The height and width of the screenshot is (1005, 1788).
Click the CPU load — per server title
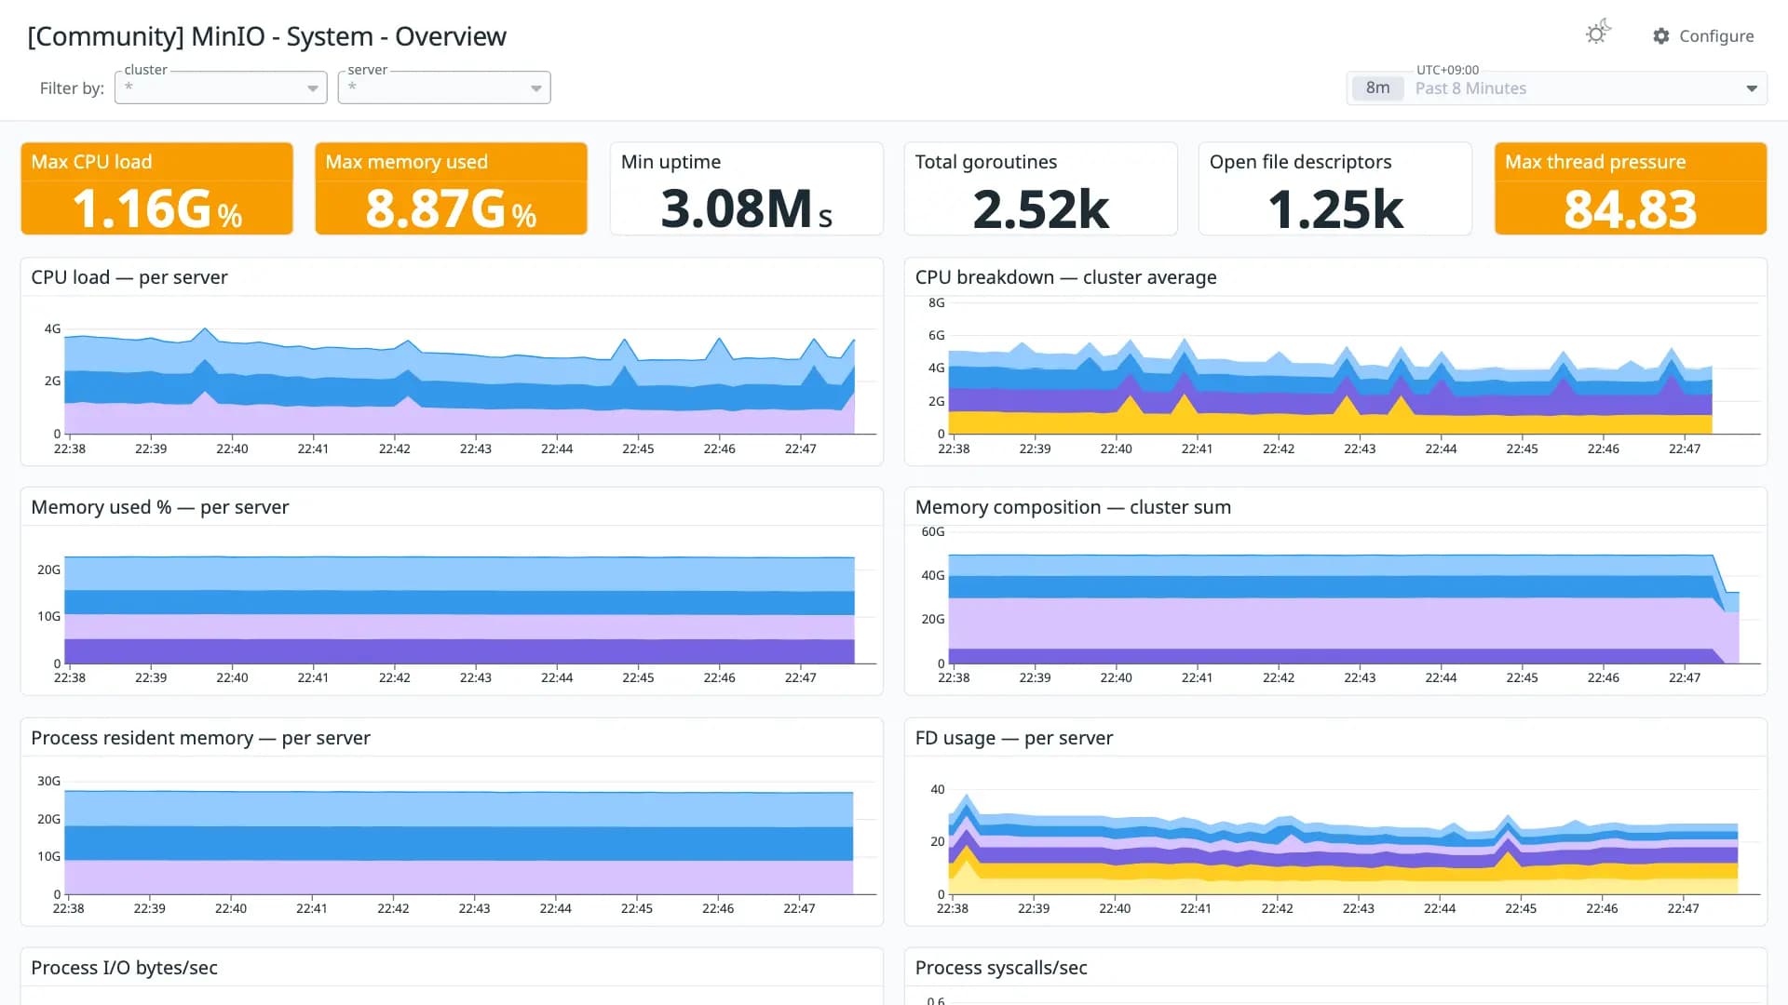point(129,277)
